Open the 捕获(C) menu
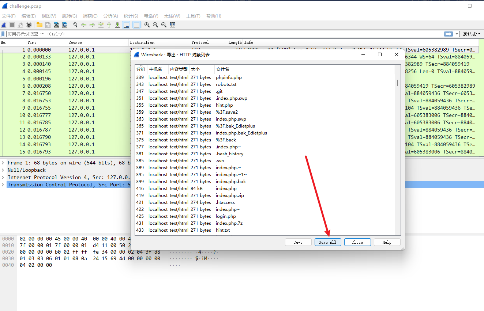This screenshot has height=311, width=484. click(x=90, y=16)
